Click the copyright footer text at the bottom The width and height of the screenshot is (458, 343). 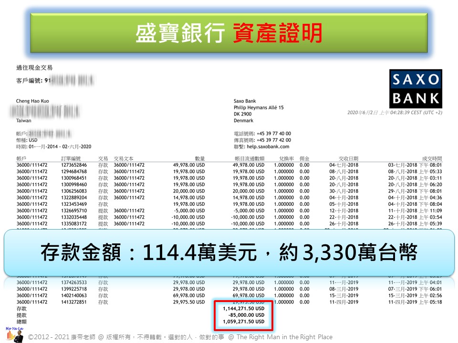coord(180,337)
